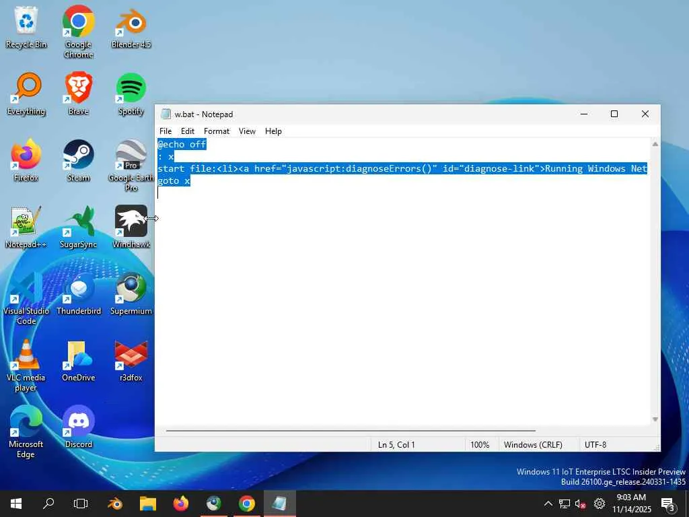The image size is (689, 517).
Task: Select the Windhawk desktop icon
Action: point(131,228)
